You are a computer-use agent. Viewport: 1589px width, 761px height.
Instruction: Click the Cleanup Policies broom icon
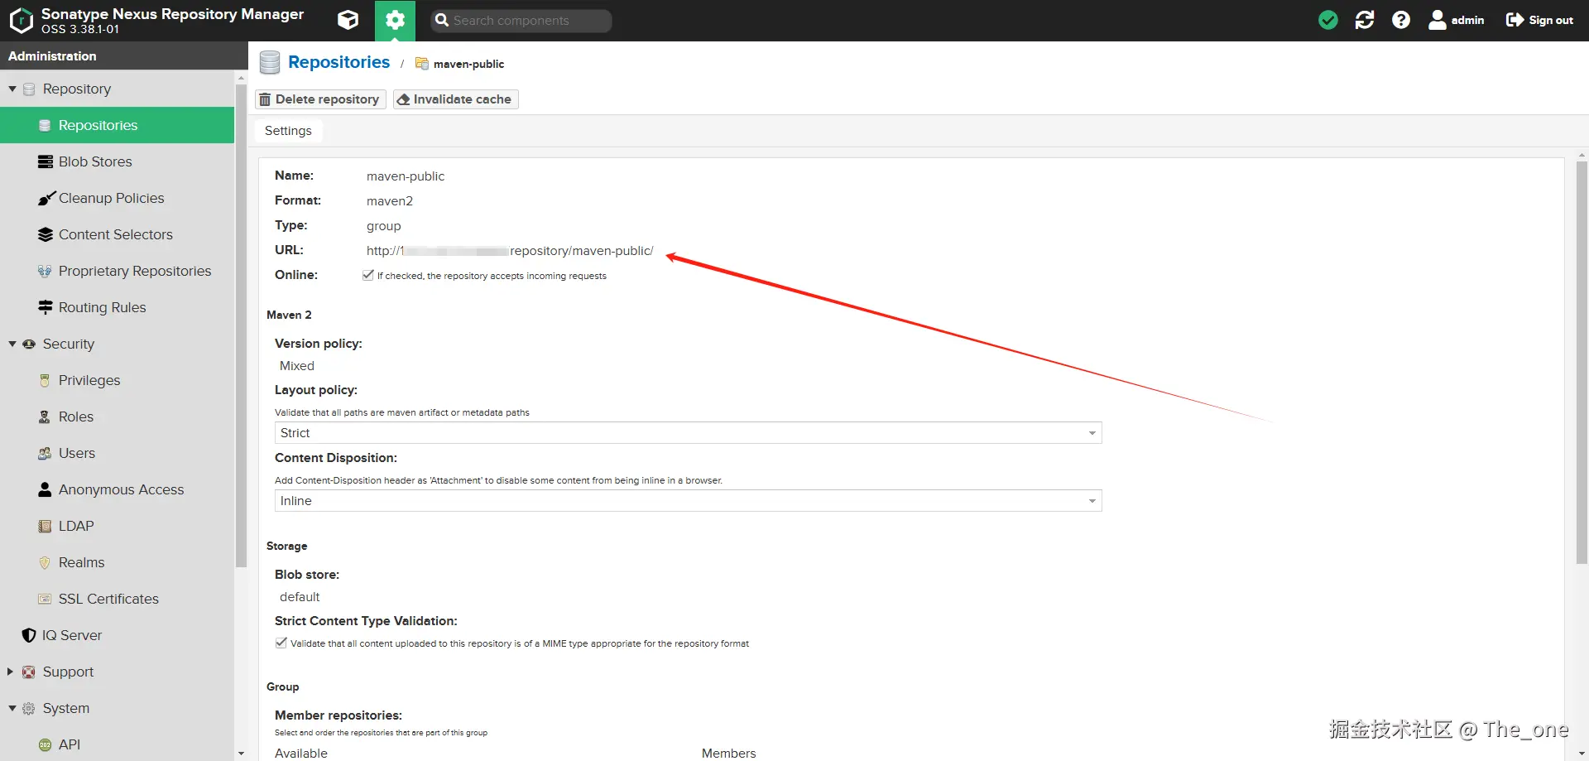click(x=46, y=198)
